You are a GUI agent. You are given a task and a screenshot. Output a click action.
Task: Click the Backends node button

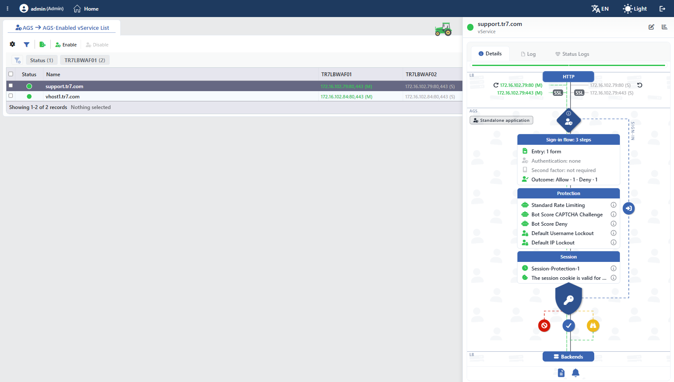[568, 356]
